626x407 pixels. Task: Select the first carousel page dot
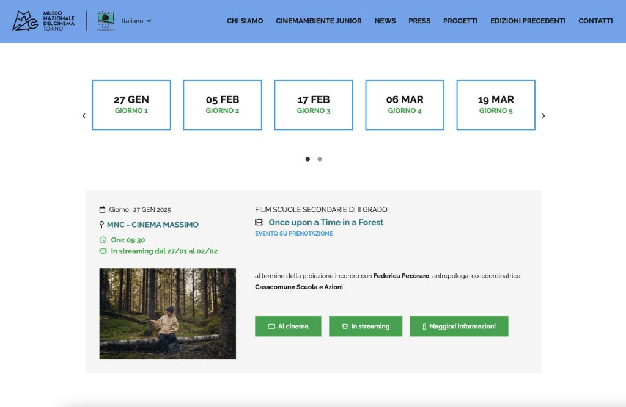[x=307, y=159]
